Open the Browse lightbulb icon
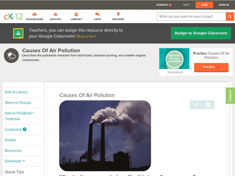This screenshot has width=235, height=176. 118,14
